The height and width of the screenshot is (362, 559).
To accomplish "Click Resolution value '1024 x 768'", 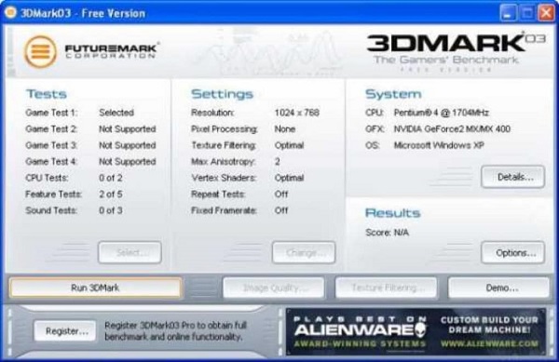I will (x=297, y=113).
